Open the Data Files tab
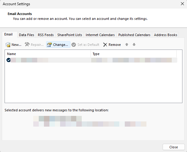The image size is (187, 152). tap(27, 35)
